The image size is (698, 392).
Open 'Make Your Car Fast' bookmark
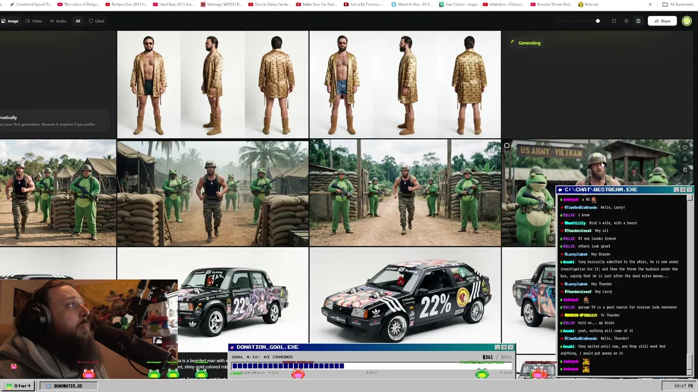coord(317,4)
